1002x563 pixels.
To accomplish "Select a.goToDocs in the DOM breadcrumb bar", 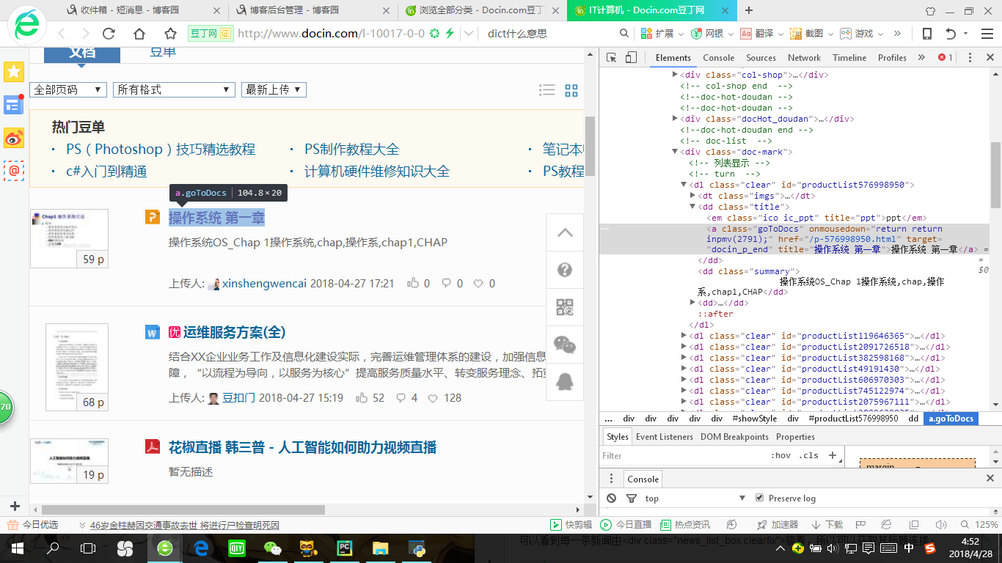I will coord(951,419).
